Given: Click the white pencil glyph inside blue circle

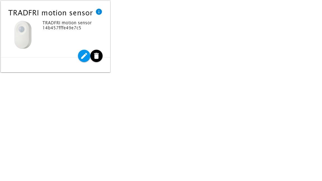Looking at the screenshot, I should 84,56.
